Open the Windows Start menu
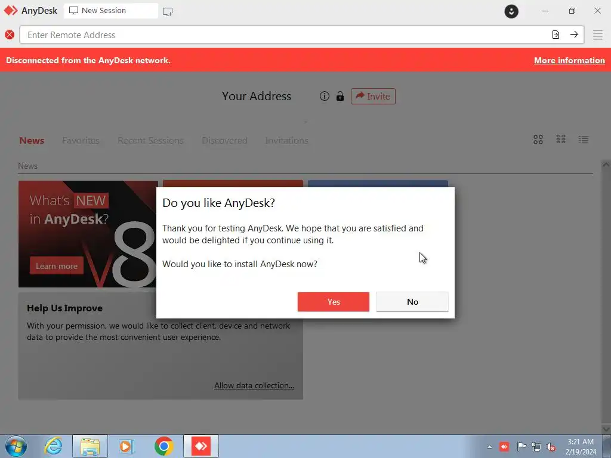 point(16,446)
